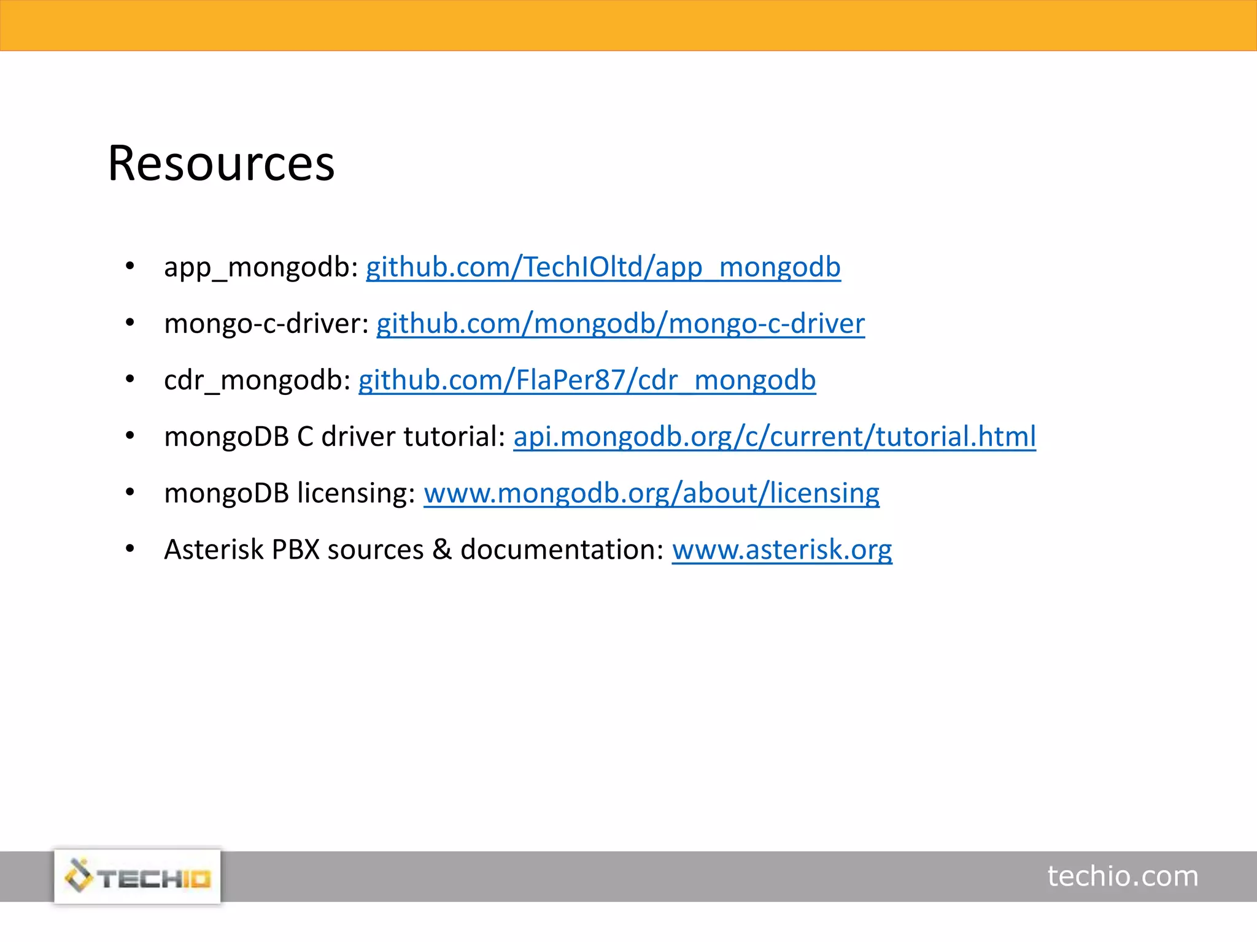The image size is (1257, 942).
Task: Click the 'mongoDB C driver tutorial:' text
Action: tap(335, 437)
